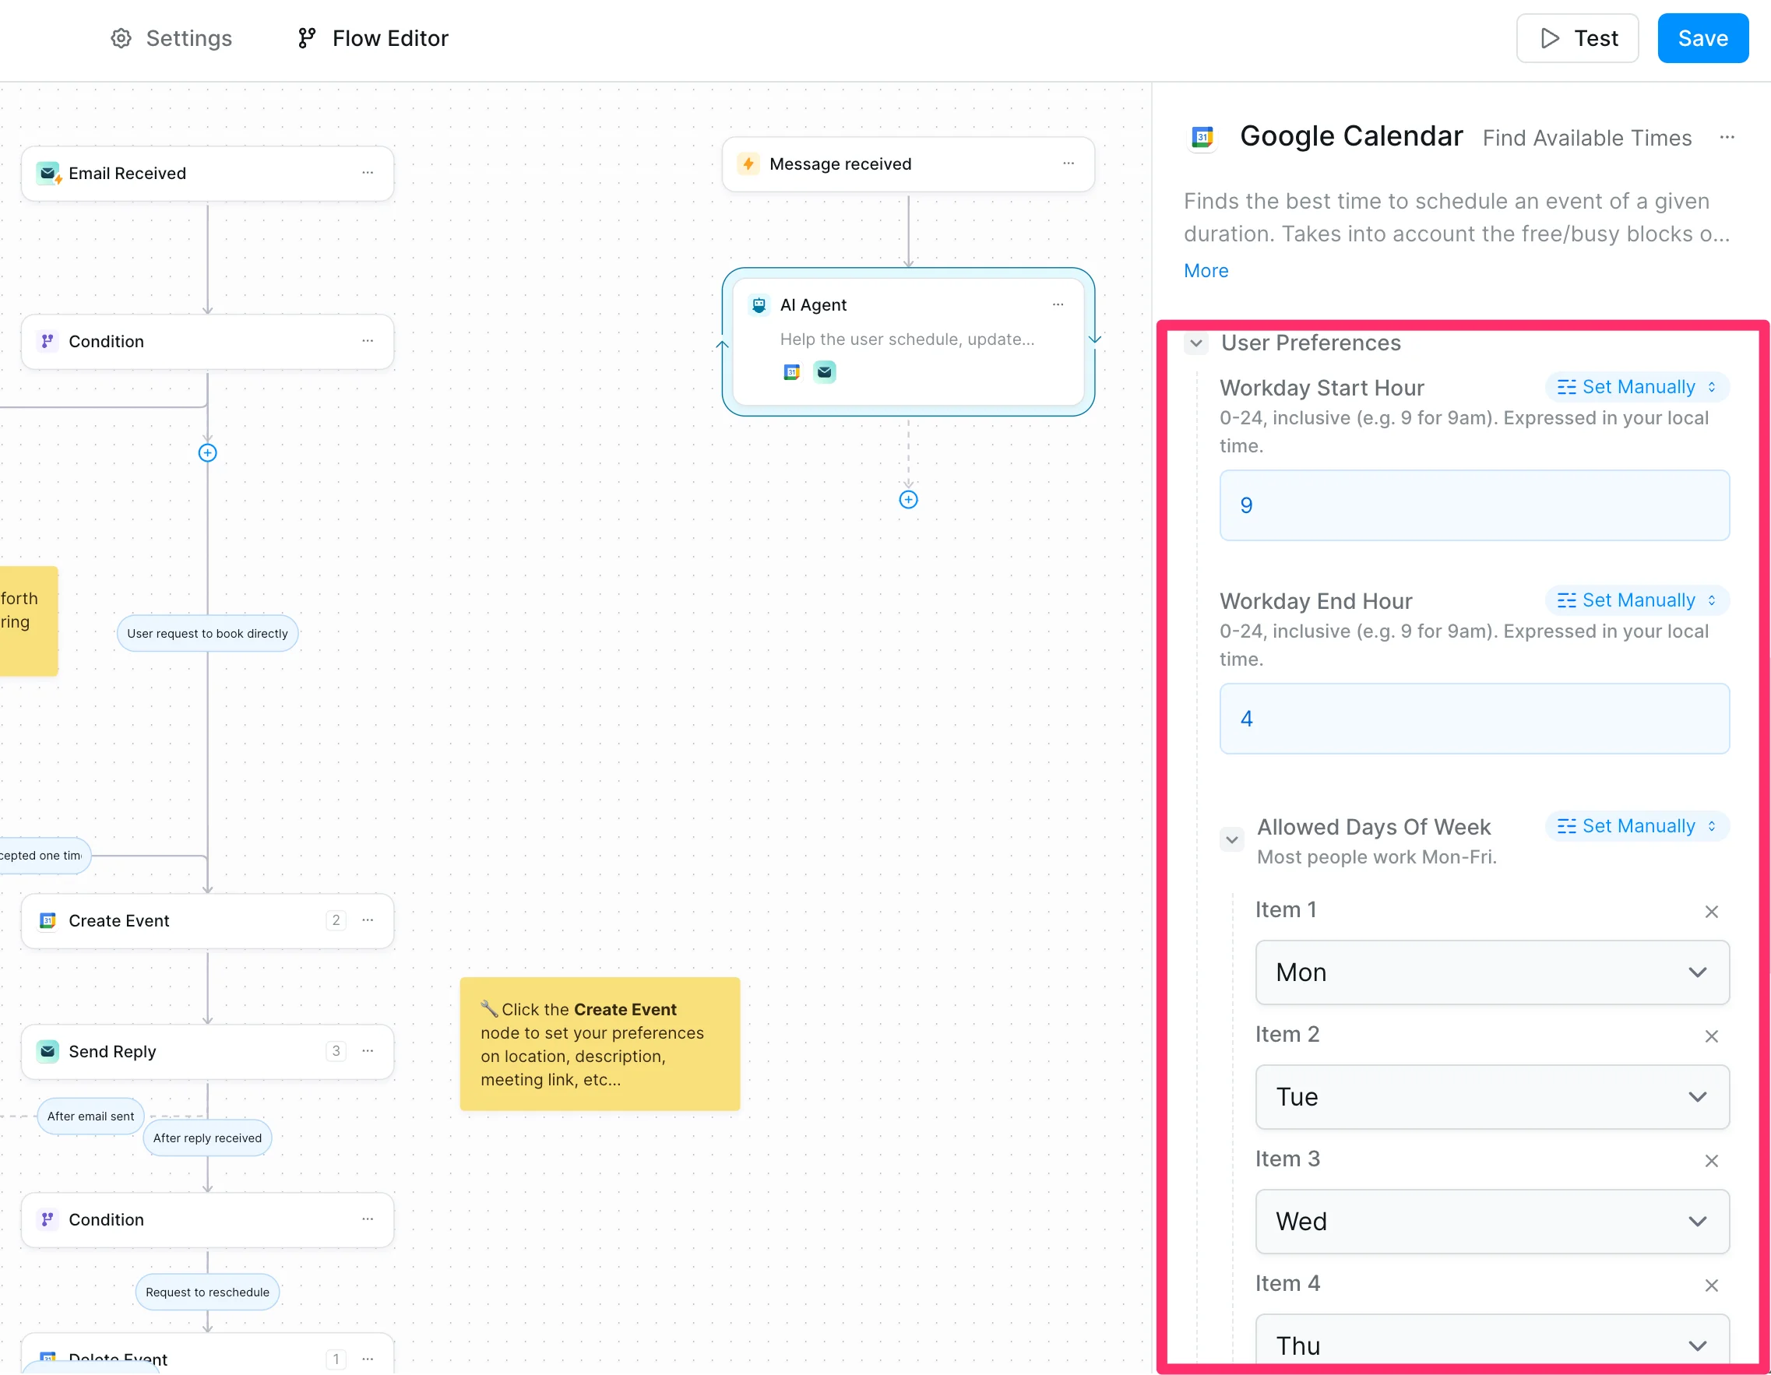1771x1375 pixels.
Task: Open Google Calendar panel more options
Action: click(x=1727, y=138)
